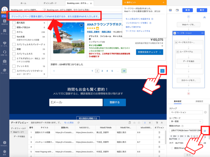Click the もっと見る link in data preview
The image size is (210, 157).
point(69,122)
